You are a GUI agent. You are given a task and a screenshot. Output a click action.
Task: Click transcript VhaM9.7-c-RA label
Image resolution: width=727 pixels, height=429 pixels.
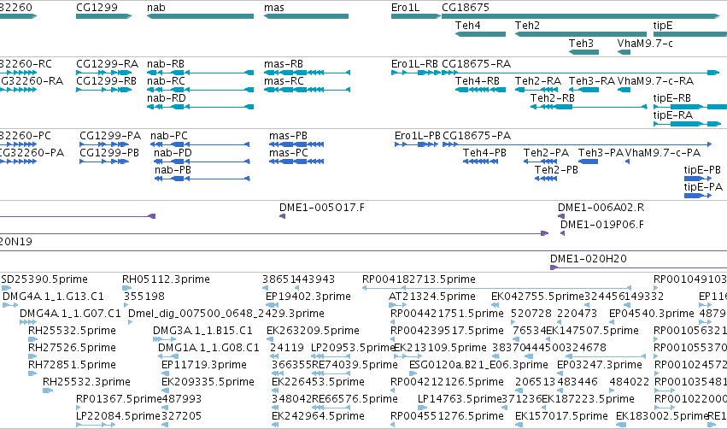point(655,81)
